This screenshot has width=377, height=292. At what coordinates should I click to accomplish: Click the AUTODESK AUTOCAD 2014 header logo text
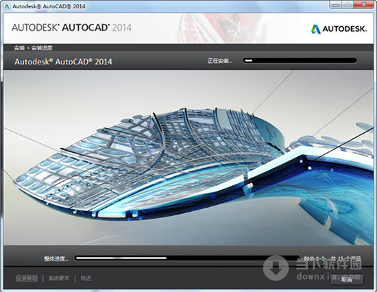71,27
